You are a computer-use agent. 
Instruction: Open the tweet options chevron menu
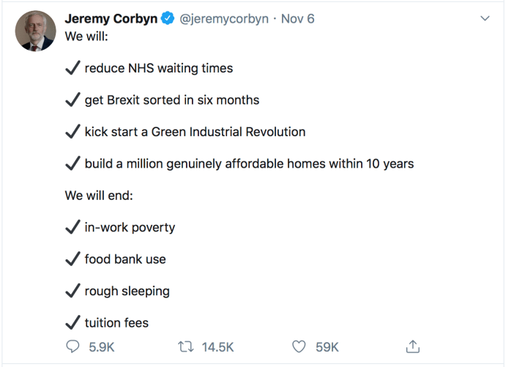pos(484,18)
